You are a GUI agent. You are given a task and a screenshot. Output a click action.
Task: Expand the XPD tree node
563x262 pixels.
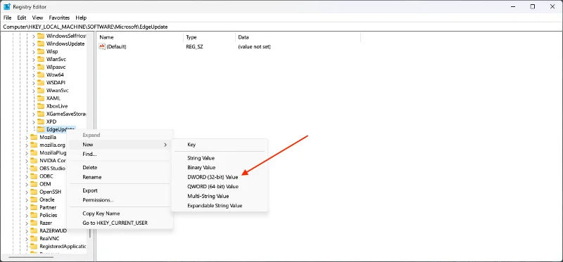(x=34, y=122)
